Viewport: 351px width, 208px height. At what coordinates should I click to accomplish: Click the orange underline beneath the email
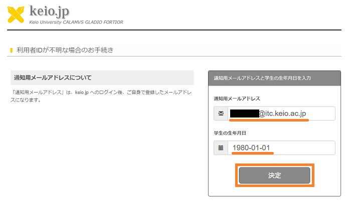(269, 120)
